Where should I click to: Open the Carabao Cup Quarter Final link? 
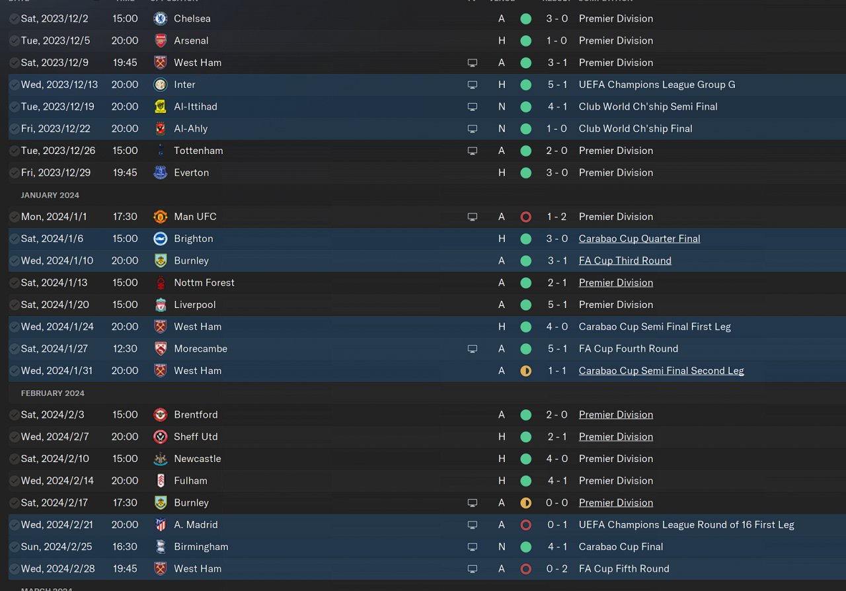click(639, 239)
